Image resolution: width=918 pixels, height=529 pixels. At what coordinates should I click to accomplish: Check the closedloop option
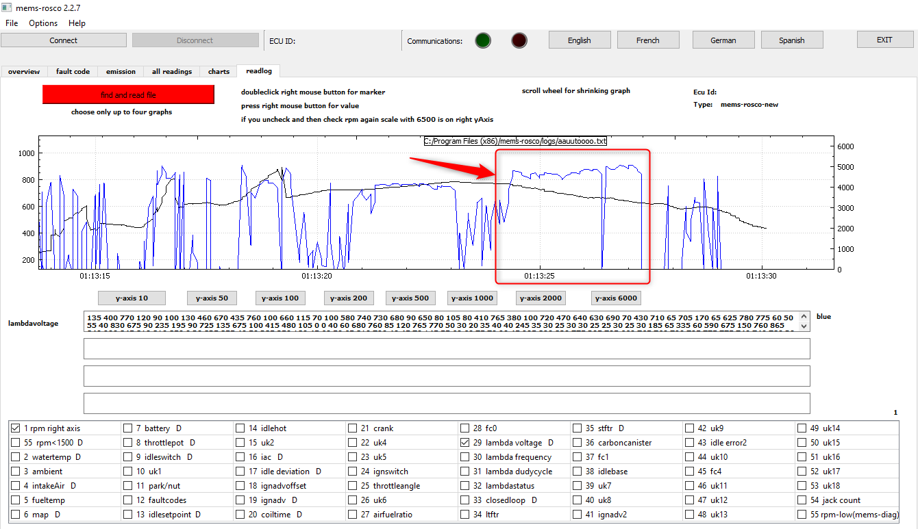pos(466,500)
